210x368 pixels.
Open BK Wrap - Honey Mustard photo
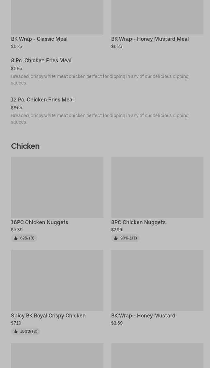pyautogui.click(x=157, y=280)
